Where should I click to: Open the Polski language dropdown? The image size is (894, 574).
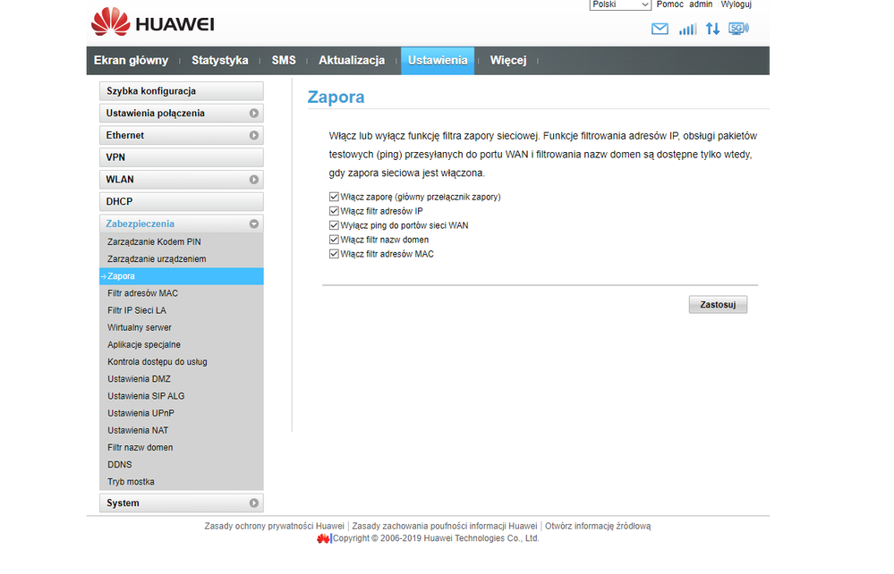click(620, 4)
